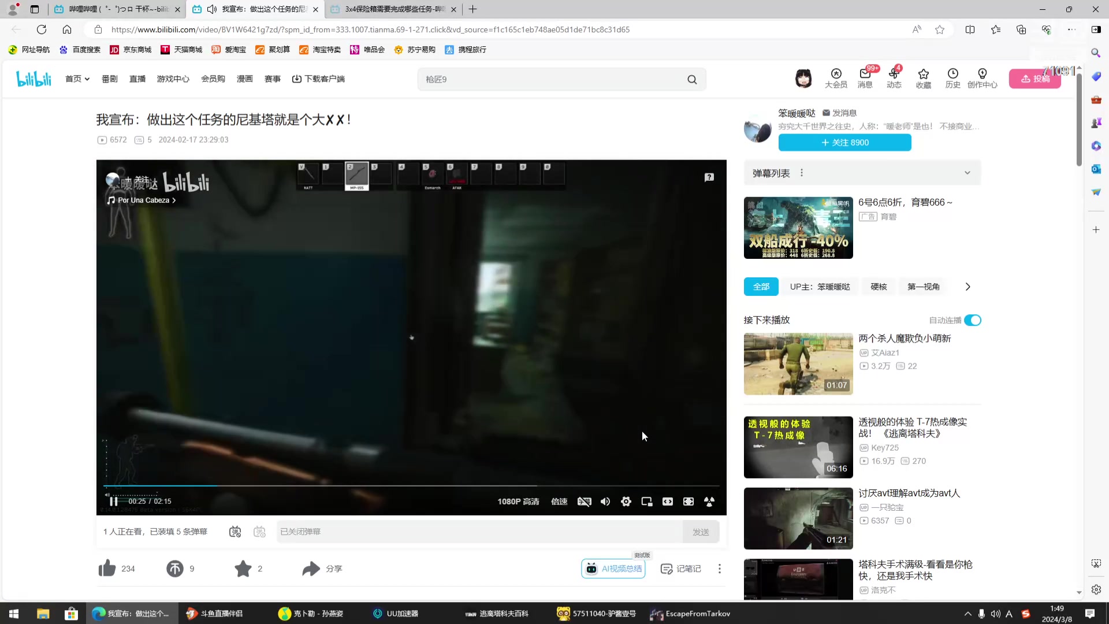Screen dimensions: 1109x624
Task: Open File Explorer from the taskbar
Action: (x=43, y=614)
